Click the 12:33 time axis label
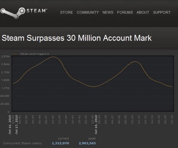This screenshot has width=178, height=148. [139, 119]
